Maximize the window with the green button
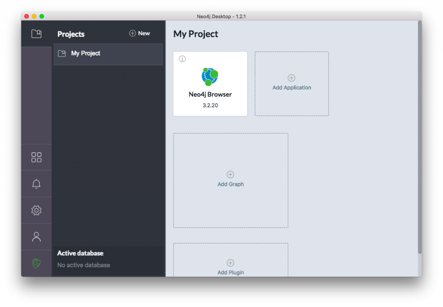This screenshot has width=443, height=307. pyautogui.click(x=42, y=16)
